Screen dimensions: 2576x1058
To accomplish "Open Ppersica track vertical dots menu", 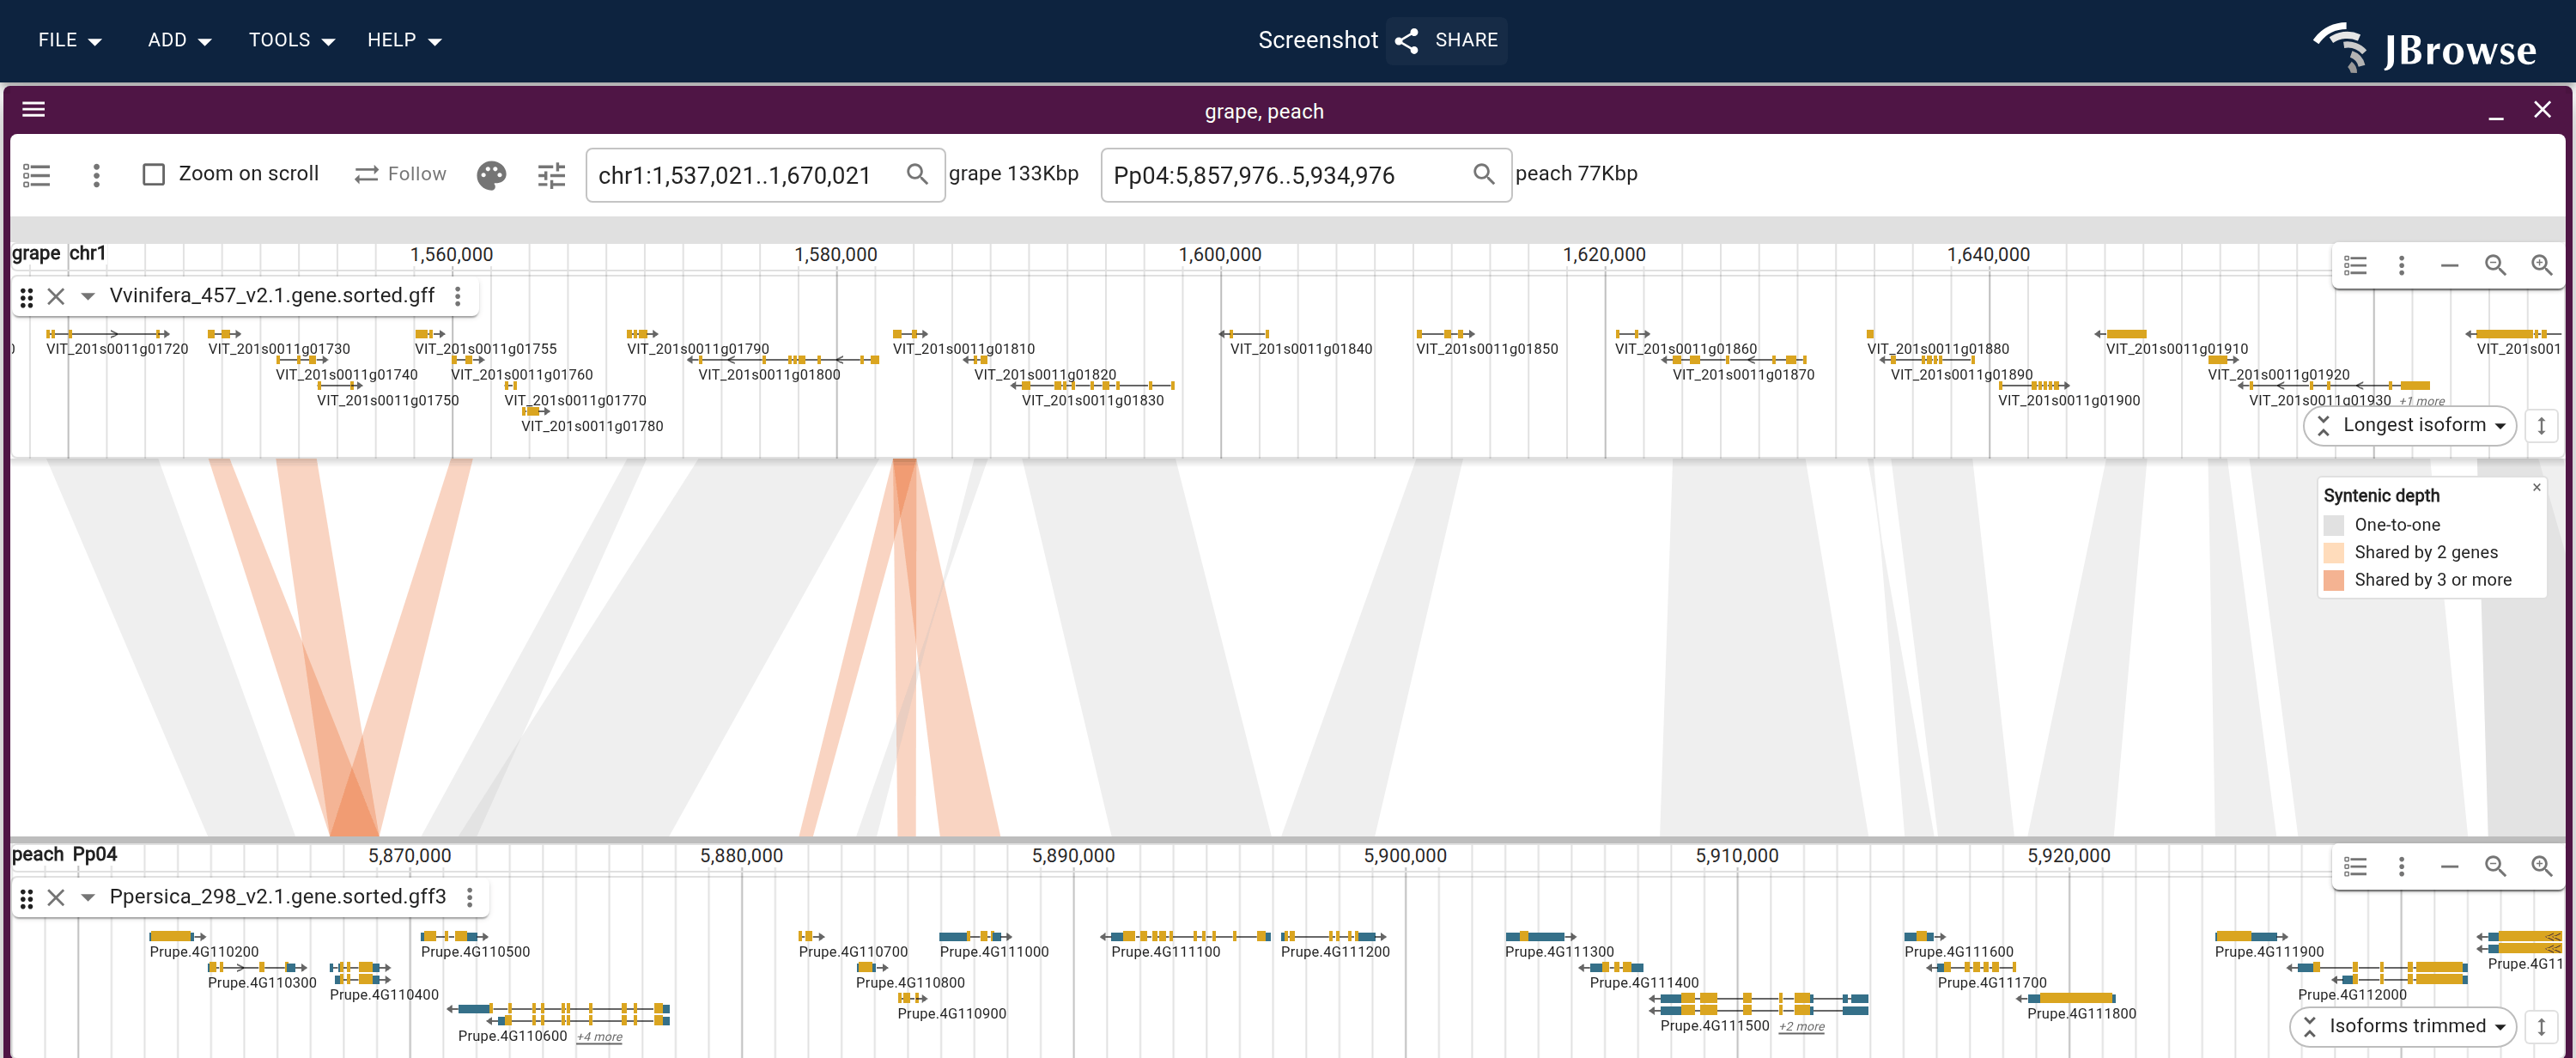I will pyautogui.click(x=470, y=897).
